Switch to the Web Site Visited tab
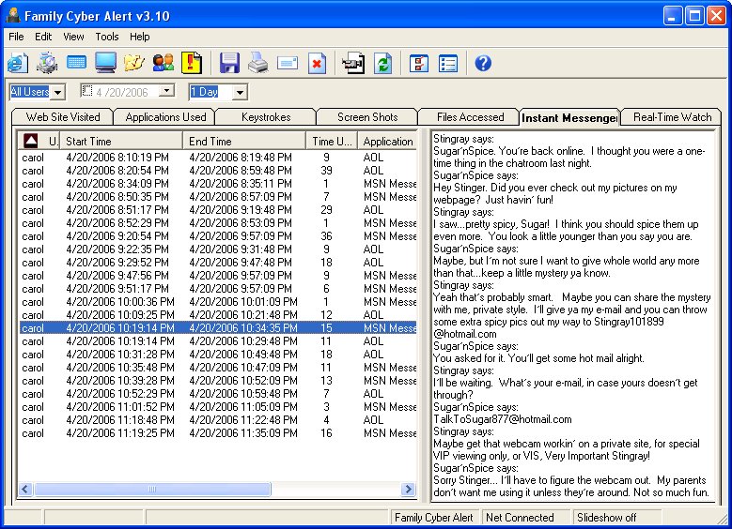This screenshot has height=529, width=732. coord(63,117)
